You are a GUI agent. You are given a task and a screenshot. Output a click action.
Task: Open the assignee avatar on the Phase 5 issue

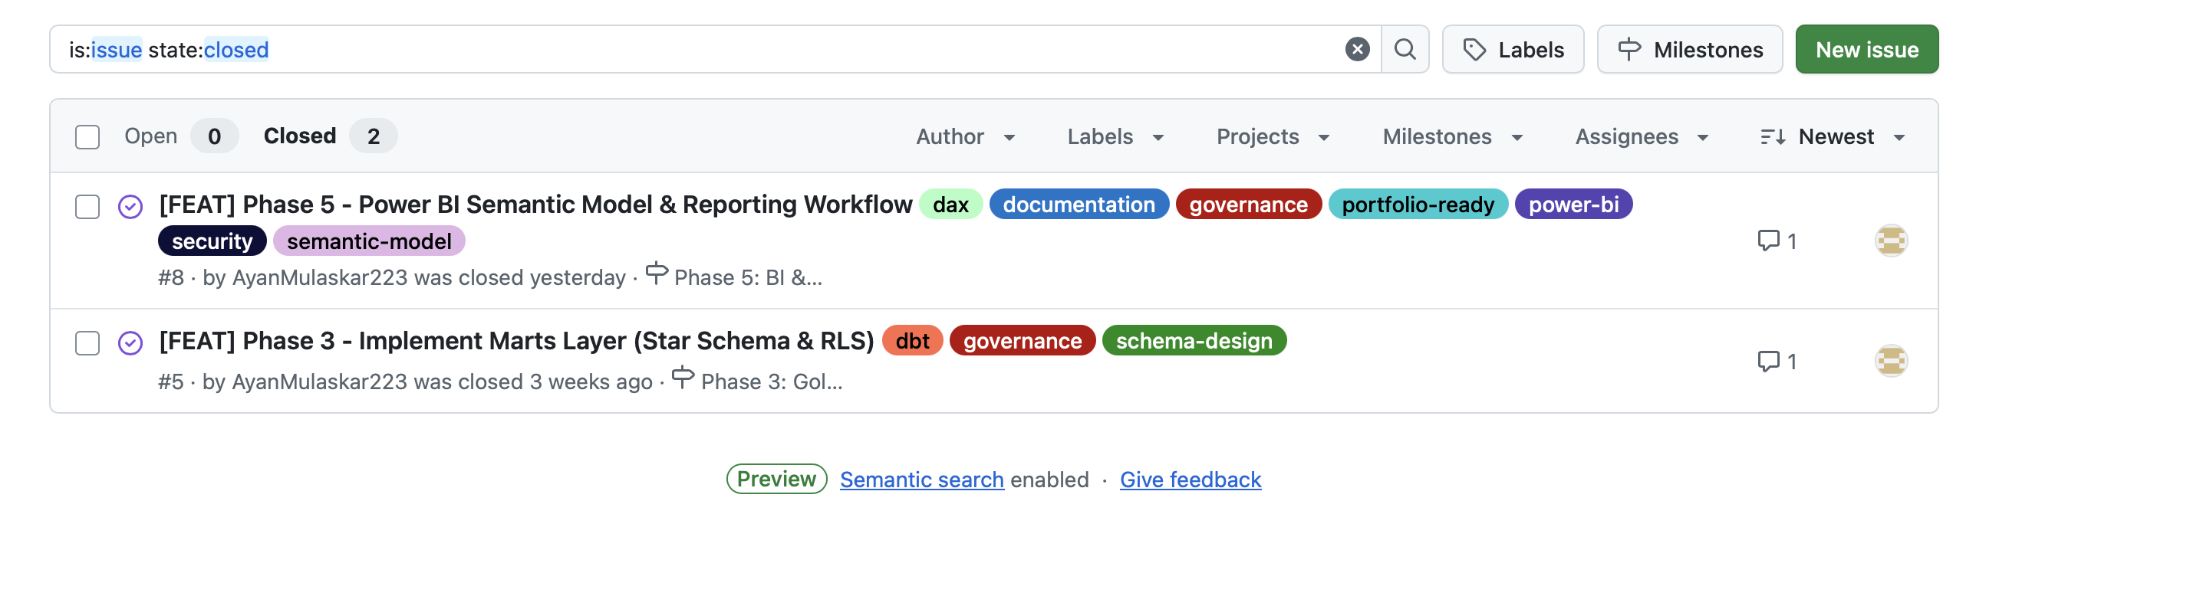1891,241
